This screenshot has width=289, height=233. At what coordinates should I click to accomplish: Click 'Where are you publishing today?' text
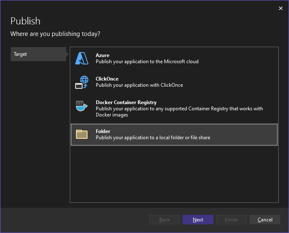55,34
